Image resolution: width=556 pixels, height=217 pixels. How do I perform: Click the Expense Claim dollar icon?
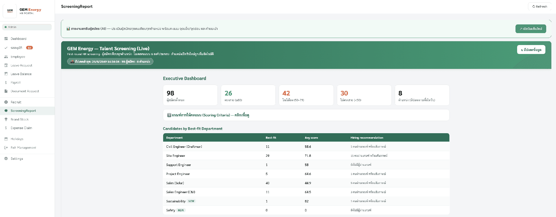[x=6, y=128]
